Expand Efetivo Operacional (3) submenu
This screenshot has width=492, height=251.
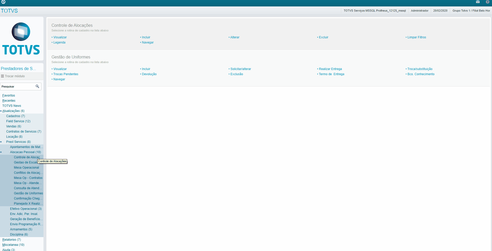pyautogui.click(x=26, y=209)
